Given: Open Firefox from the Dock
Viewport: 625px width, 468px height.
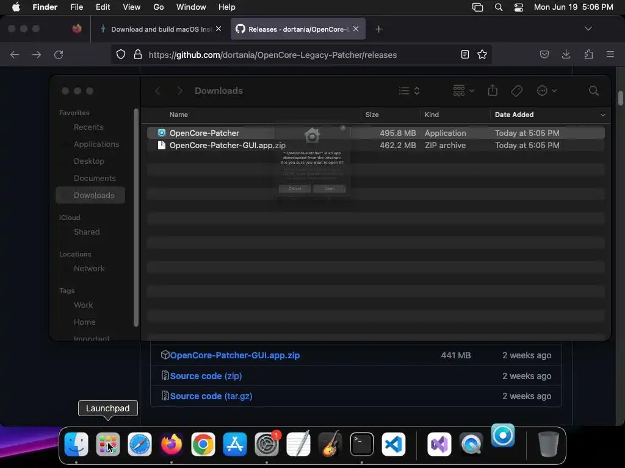Looking at the screenshot, I should tap(172, 444).
